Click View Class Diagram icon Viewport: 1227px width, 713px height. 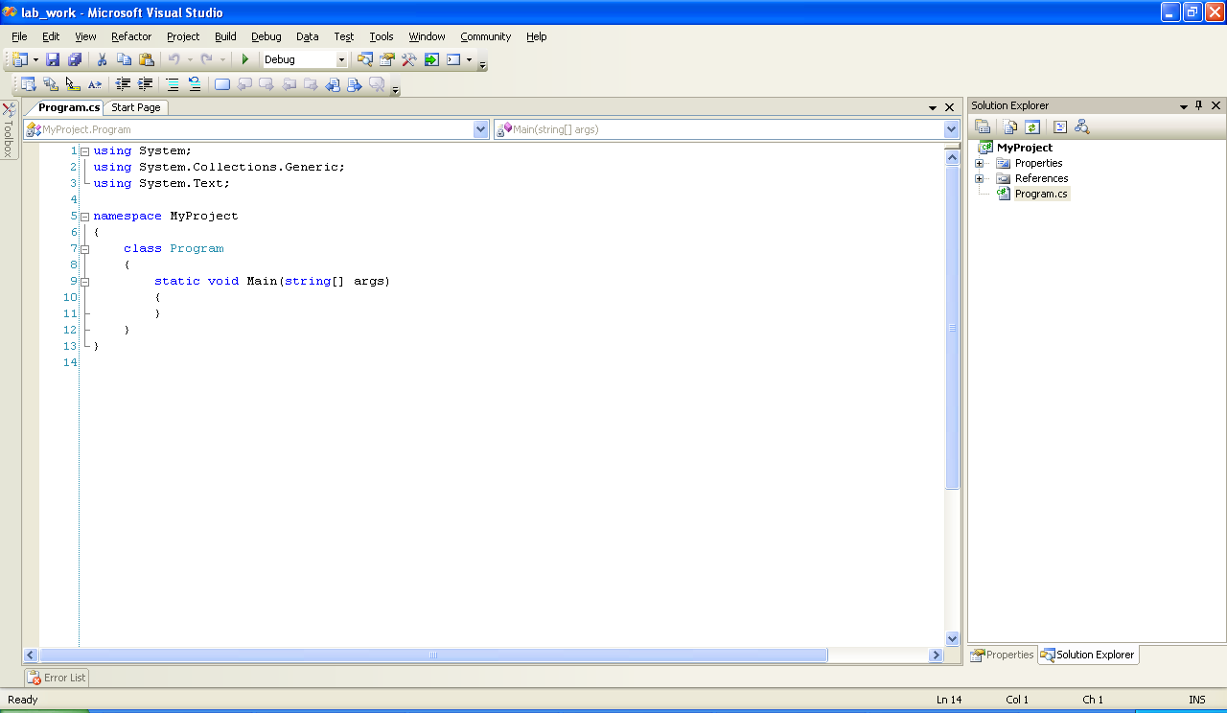[x=1082, y=126]
